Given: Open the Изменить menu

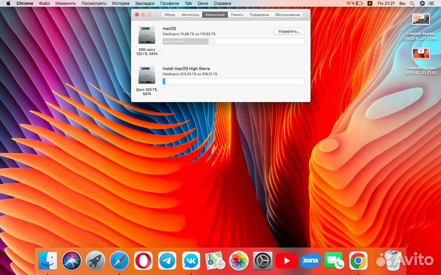Looking at the screenshot, I should [66, 4].
